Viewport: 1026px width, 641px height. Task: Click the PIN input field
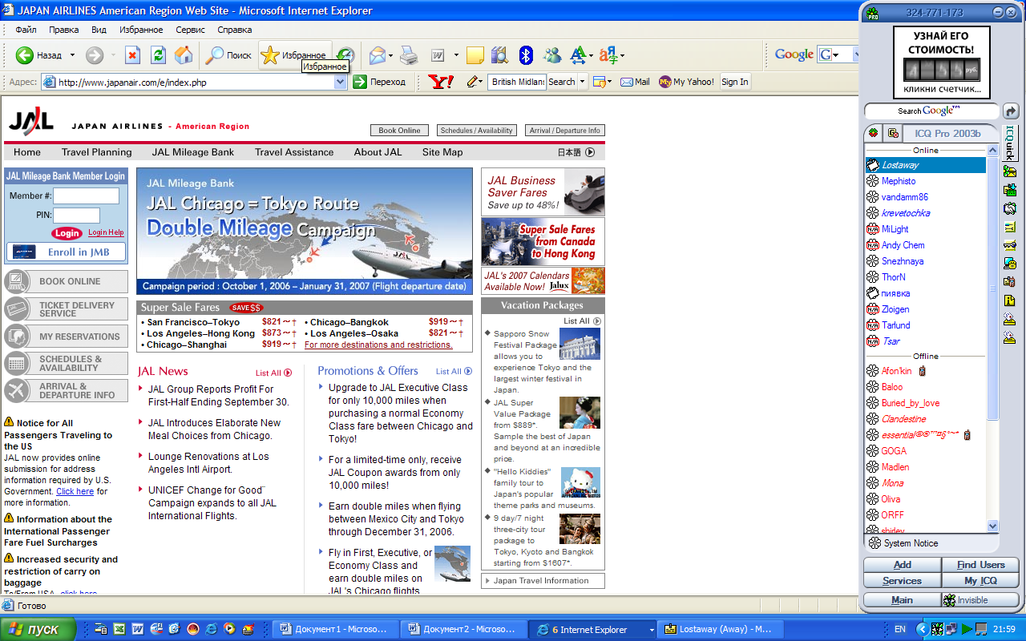(x=76, y=215)
